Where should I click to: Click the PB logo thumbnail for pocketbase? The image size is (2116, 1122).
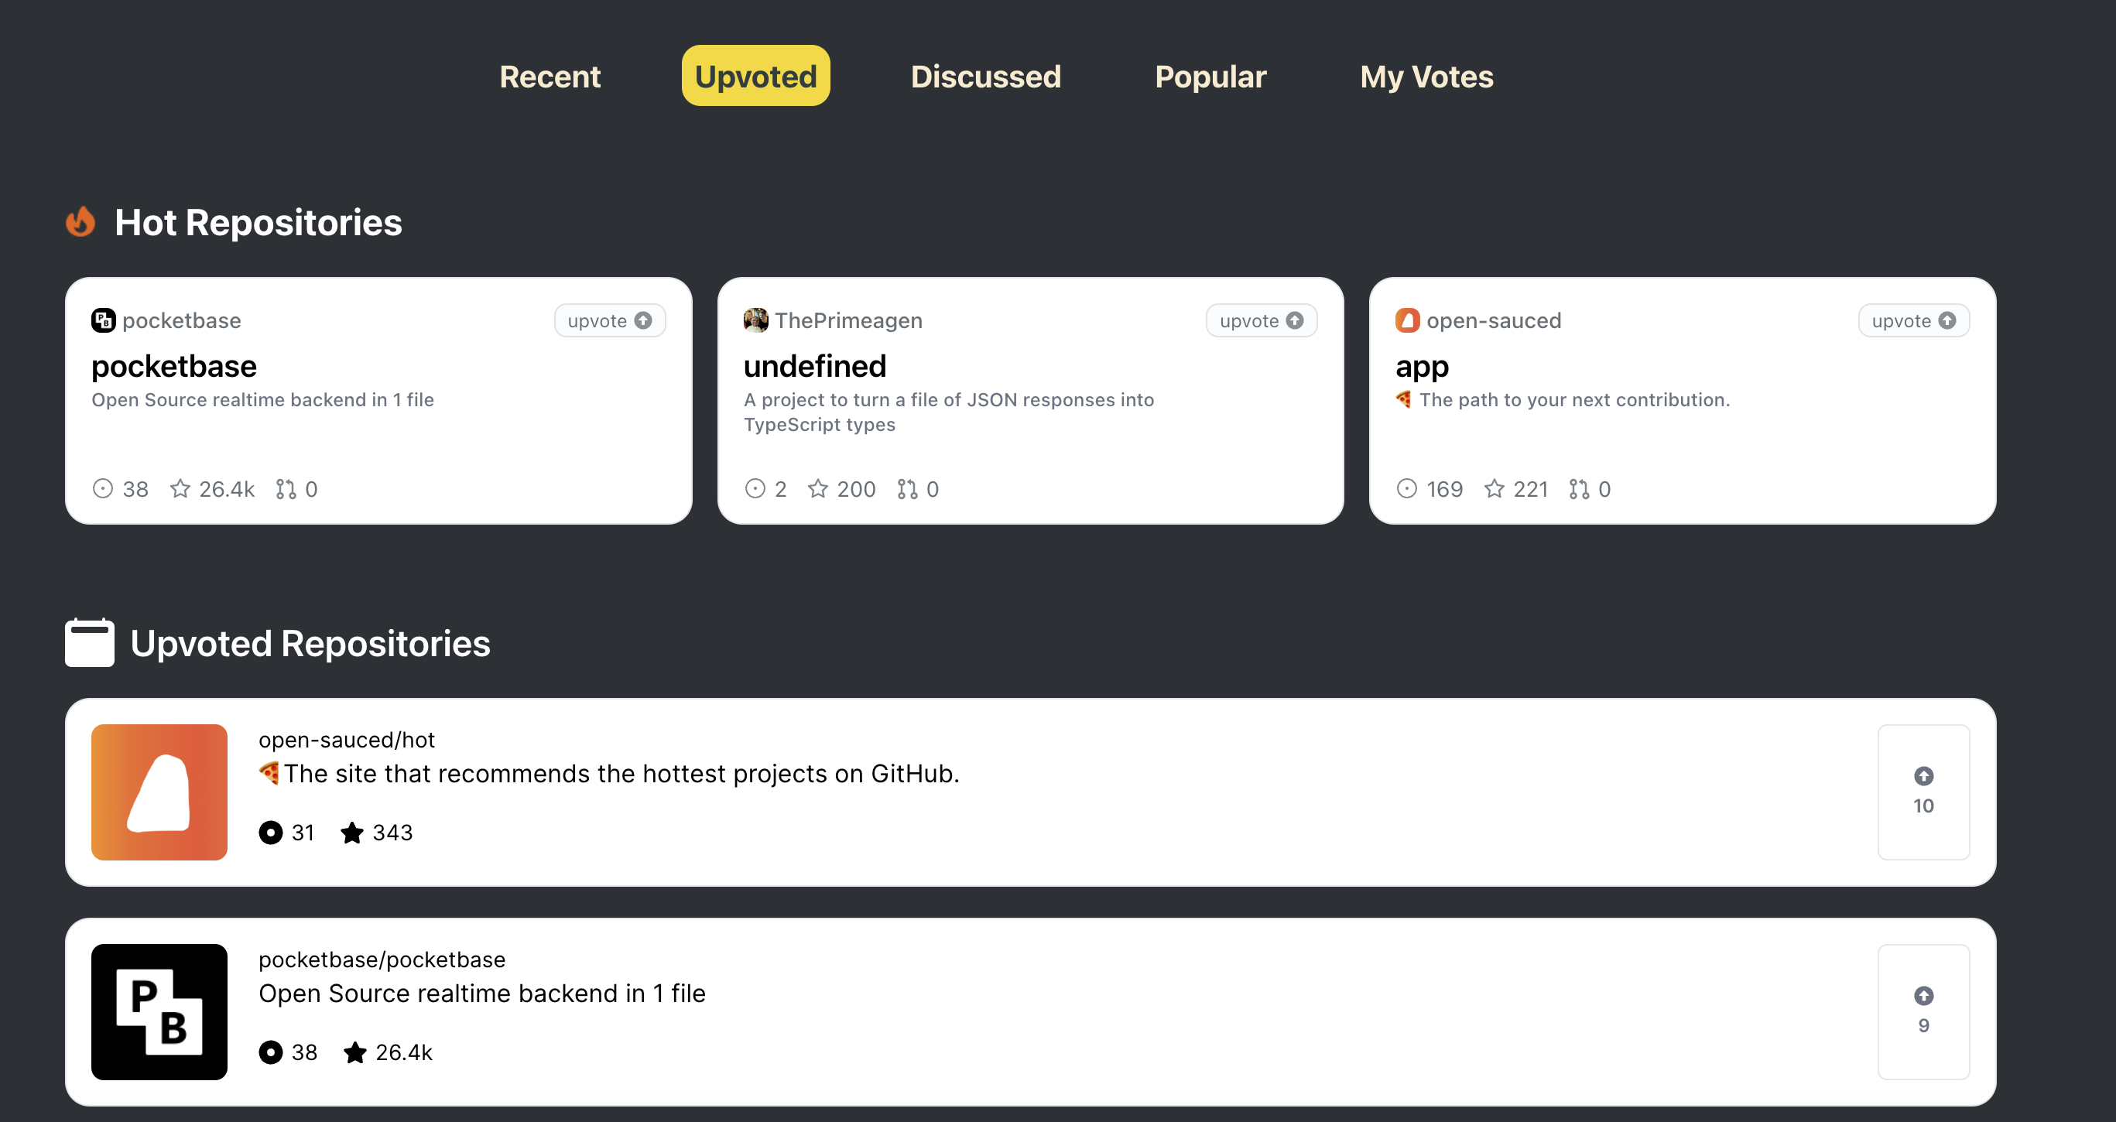tap(159, 1012)
